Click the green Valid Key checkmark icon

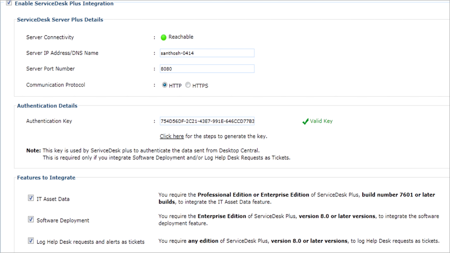point(305,121)
